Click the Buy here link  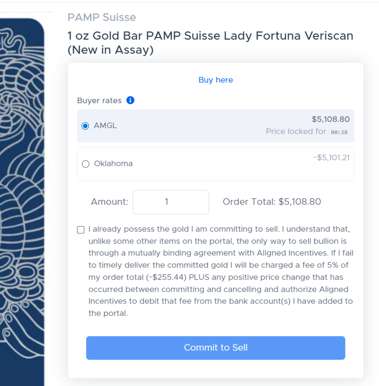[x=215, y=80]
